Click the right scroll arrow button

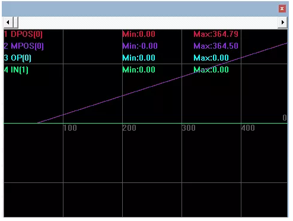283,23
